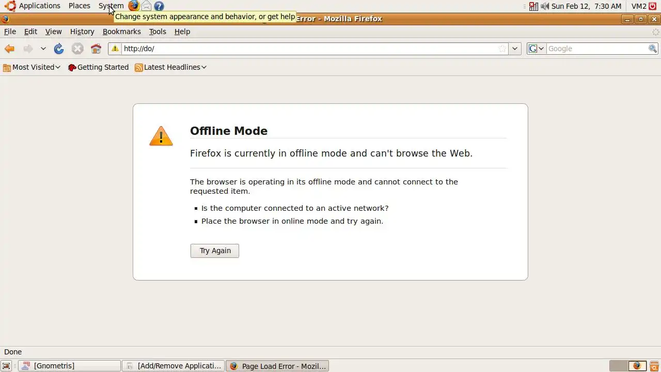The image size is (661, 372).
Task: Open the Getting Started bookmark
Action: [x=98, y=67]
